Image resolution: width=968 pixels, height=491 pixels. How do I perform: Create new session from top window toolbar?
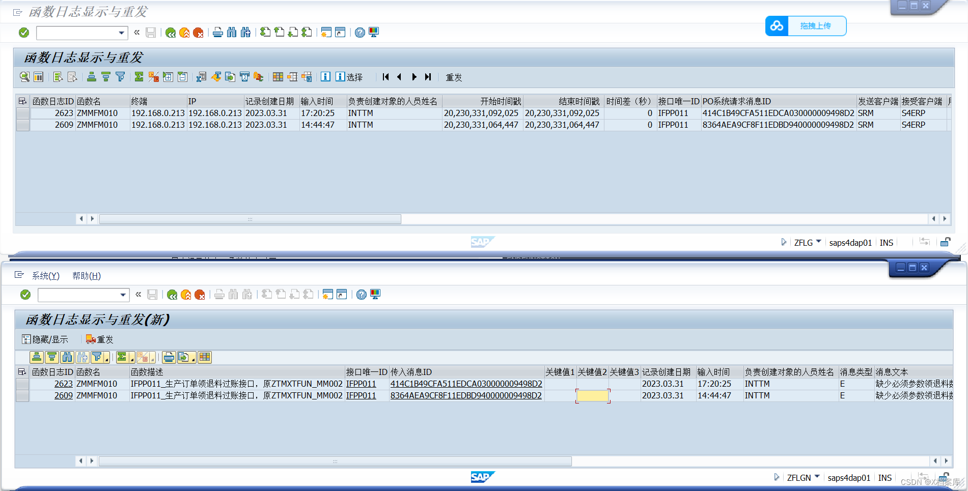[x=326, y=33]
